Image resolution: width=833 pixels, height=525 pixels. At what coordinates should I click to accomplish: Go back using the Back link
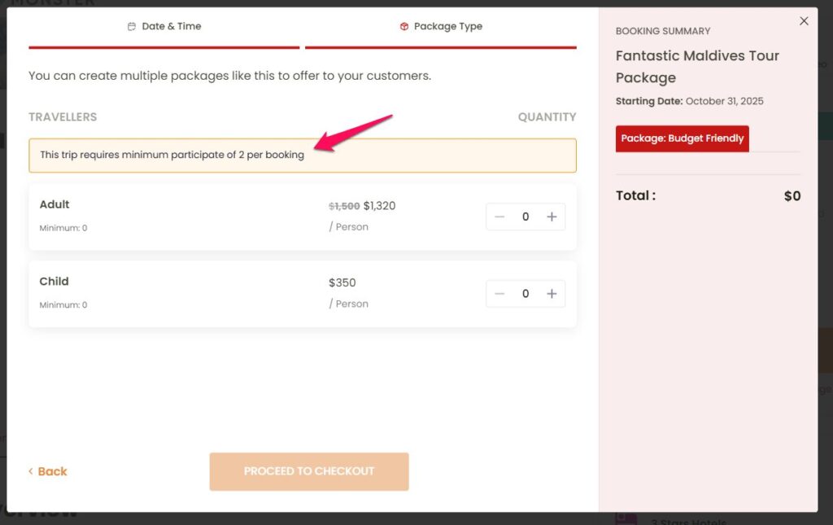point(52,471)
